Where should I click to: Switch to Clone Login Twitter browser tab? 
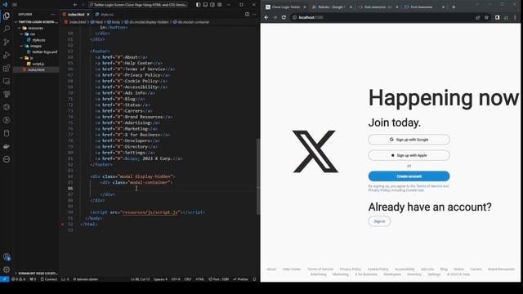[285, 7]
